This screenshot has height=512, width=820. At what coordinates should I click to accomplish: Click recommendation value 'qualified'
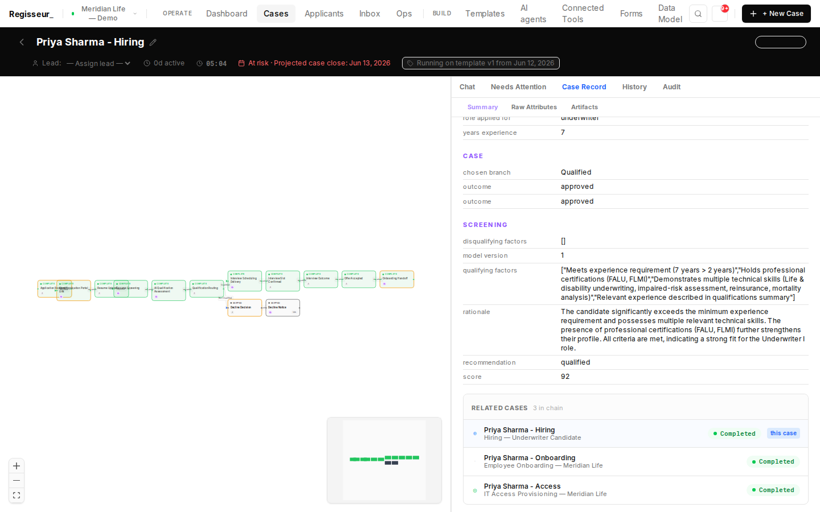[575, 362]
